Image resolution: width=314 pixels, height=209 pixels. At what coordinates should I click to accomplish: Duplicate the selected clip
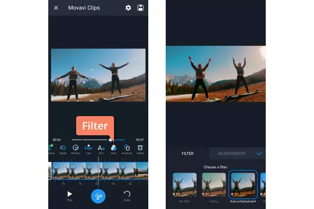point(127,149)
